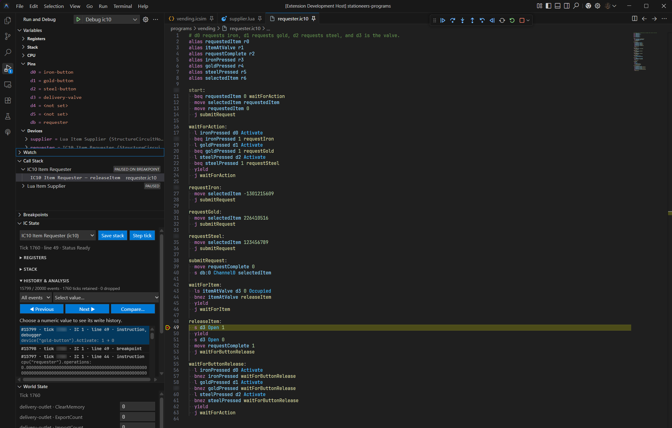Open the Remote Explorer view
This screenshot has height=428, width=672.
[x=8, y=85]
